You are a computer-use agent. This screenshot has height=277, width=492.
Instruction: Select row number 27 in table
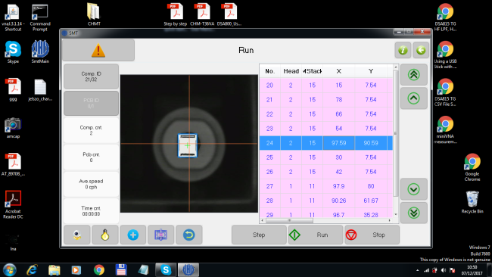click(326, 186)
